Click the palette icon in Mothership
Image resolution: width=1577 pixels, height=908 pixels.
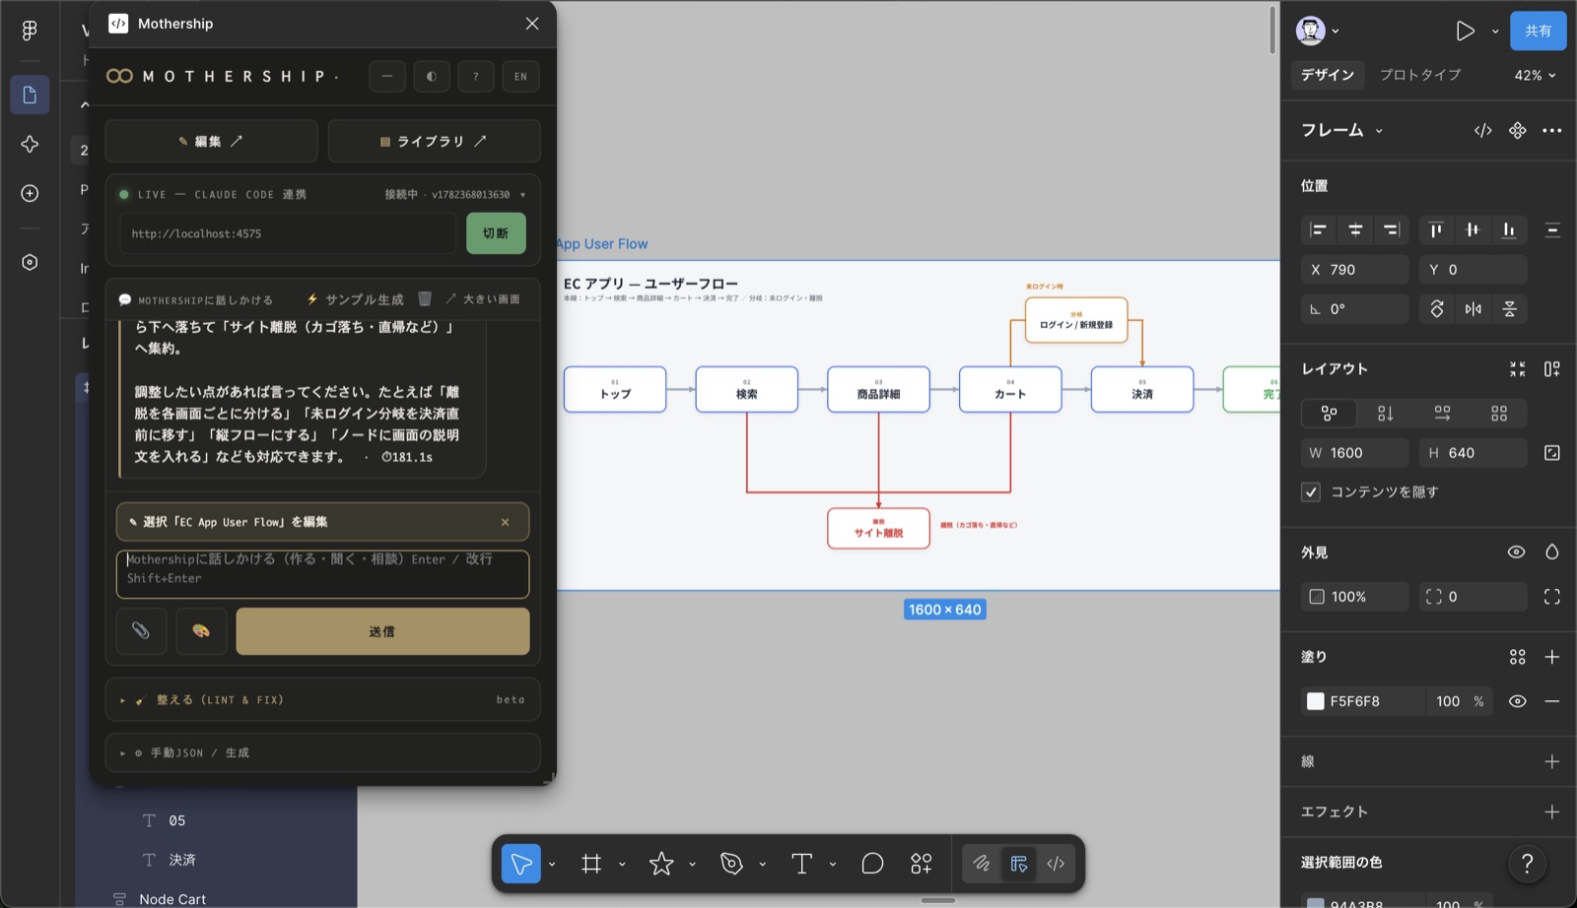point(201,630)
